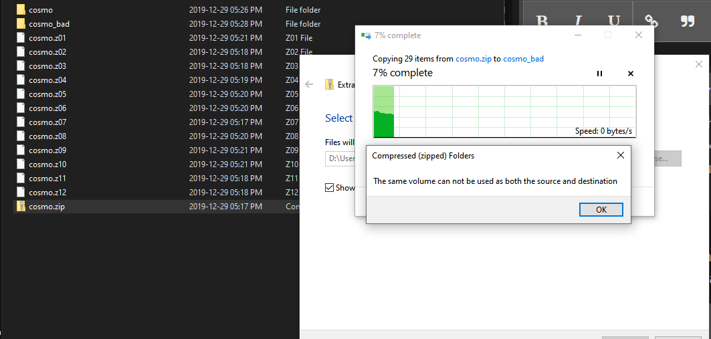This screenshot has height=339, width=711.
Task: Click OK in the Compressed Folders error dialog
Action: (x=601, y=209)
